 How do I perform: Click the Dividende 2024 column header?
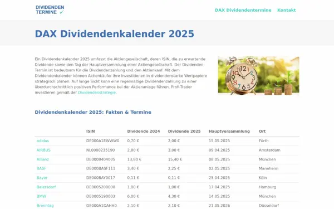pos(144,132)
